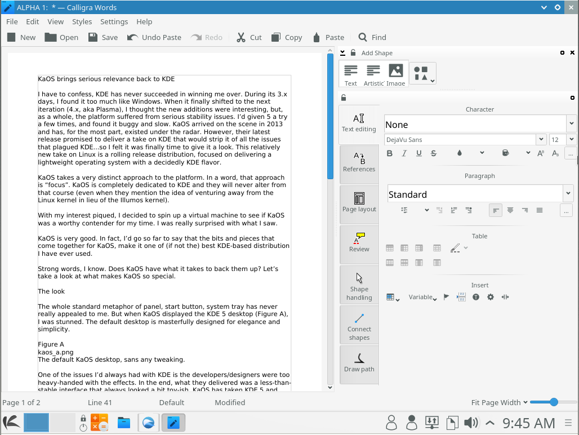The image size is (579, 435).
Task: Align paragraph to the right
Action: point(525,210)
